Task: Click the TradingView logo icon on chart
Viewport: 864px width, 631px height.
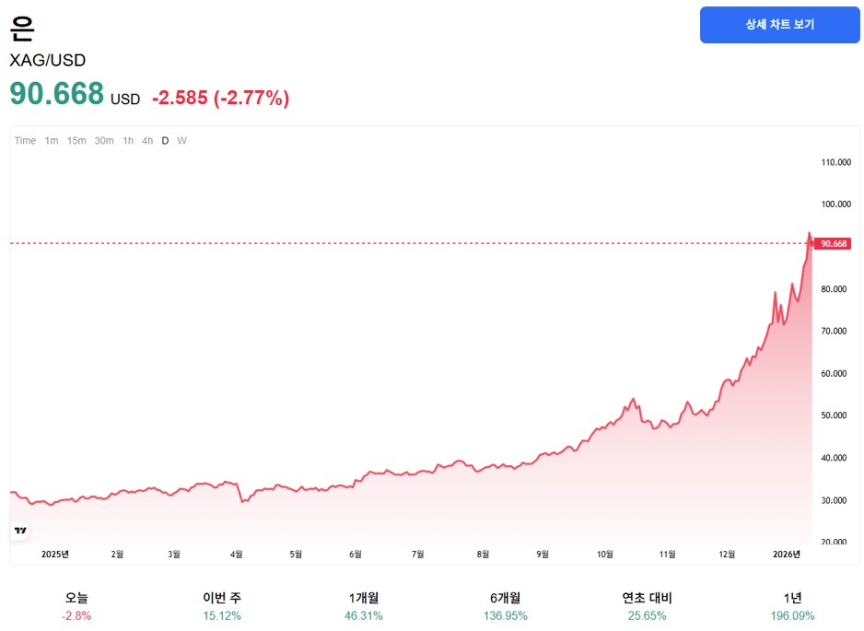Action: click(x=20, y=531)
